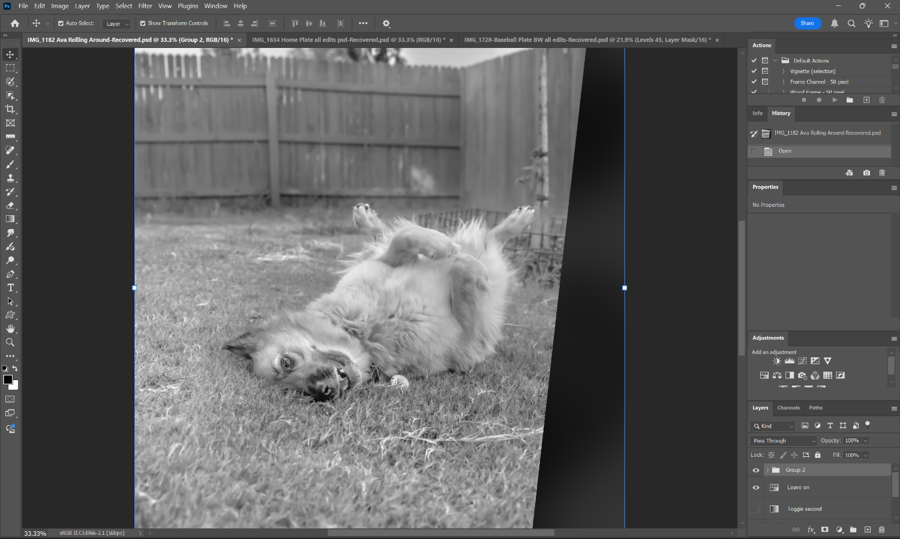The image size is (900, 539).
Task: Click the Share button
Action: pos(807,23)
